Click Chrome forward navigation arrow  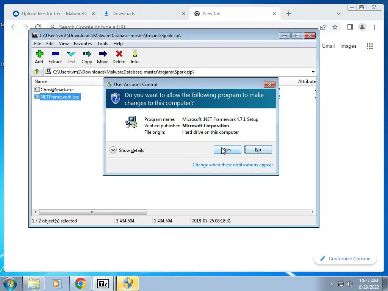[26, 27]
